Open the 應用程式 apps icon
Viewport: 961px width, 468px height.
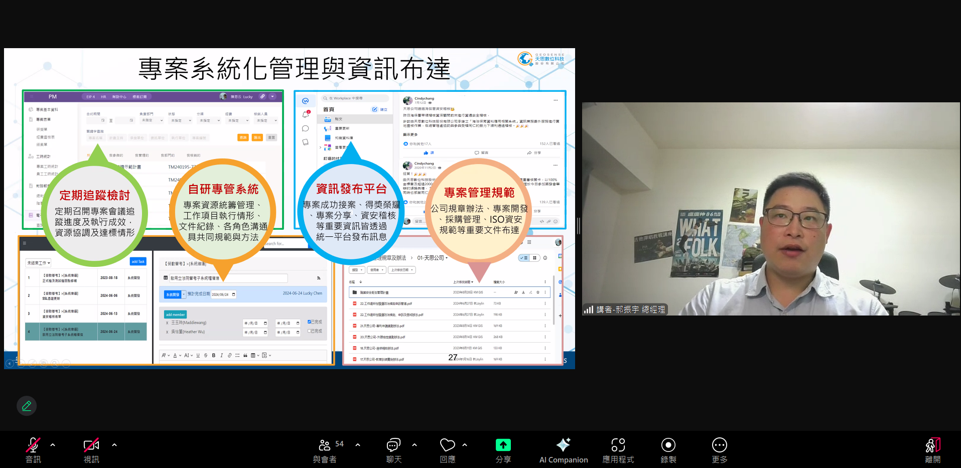click(x=618, y=450)
